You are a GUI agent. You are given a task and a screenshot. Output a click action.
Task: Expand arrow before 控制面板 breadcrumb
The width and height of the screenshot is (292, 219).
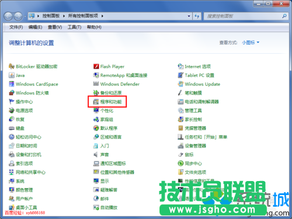(x=38, y=16)
